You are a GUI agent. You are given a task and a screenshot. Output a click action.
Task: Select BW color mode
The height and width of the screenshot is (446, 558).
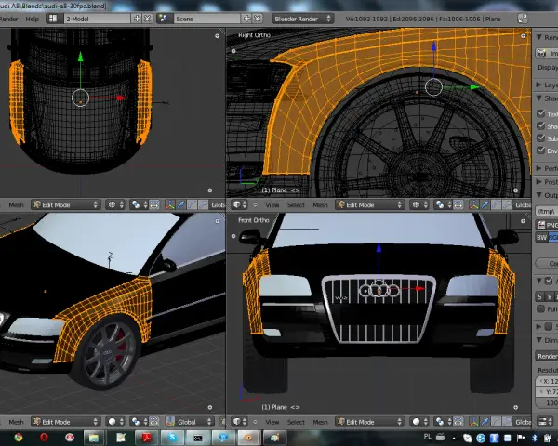click(x=541, y=237)
